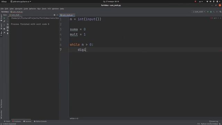
Task: Click tool windows toggle in status bar corner
Action: (x=1, y=124)
